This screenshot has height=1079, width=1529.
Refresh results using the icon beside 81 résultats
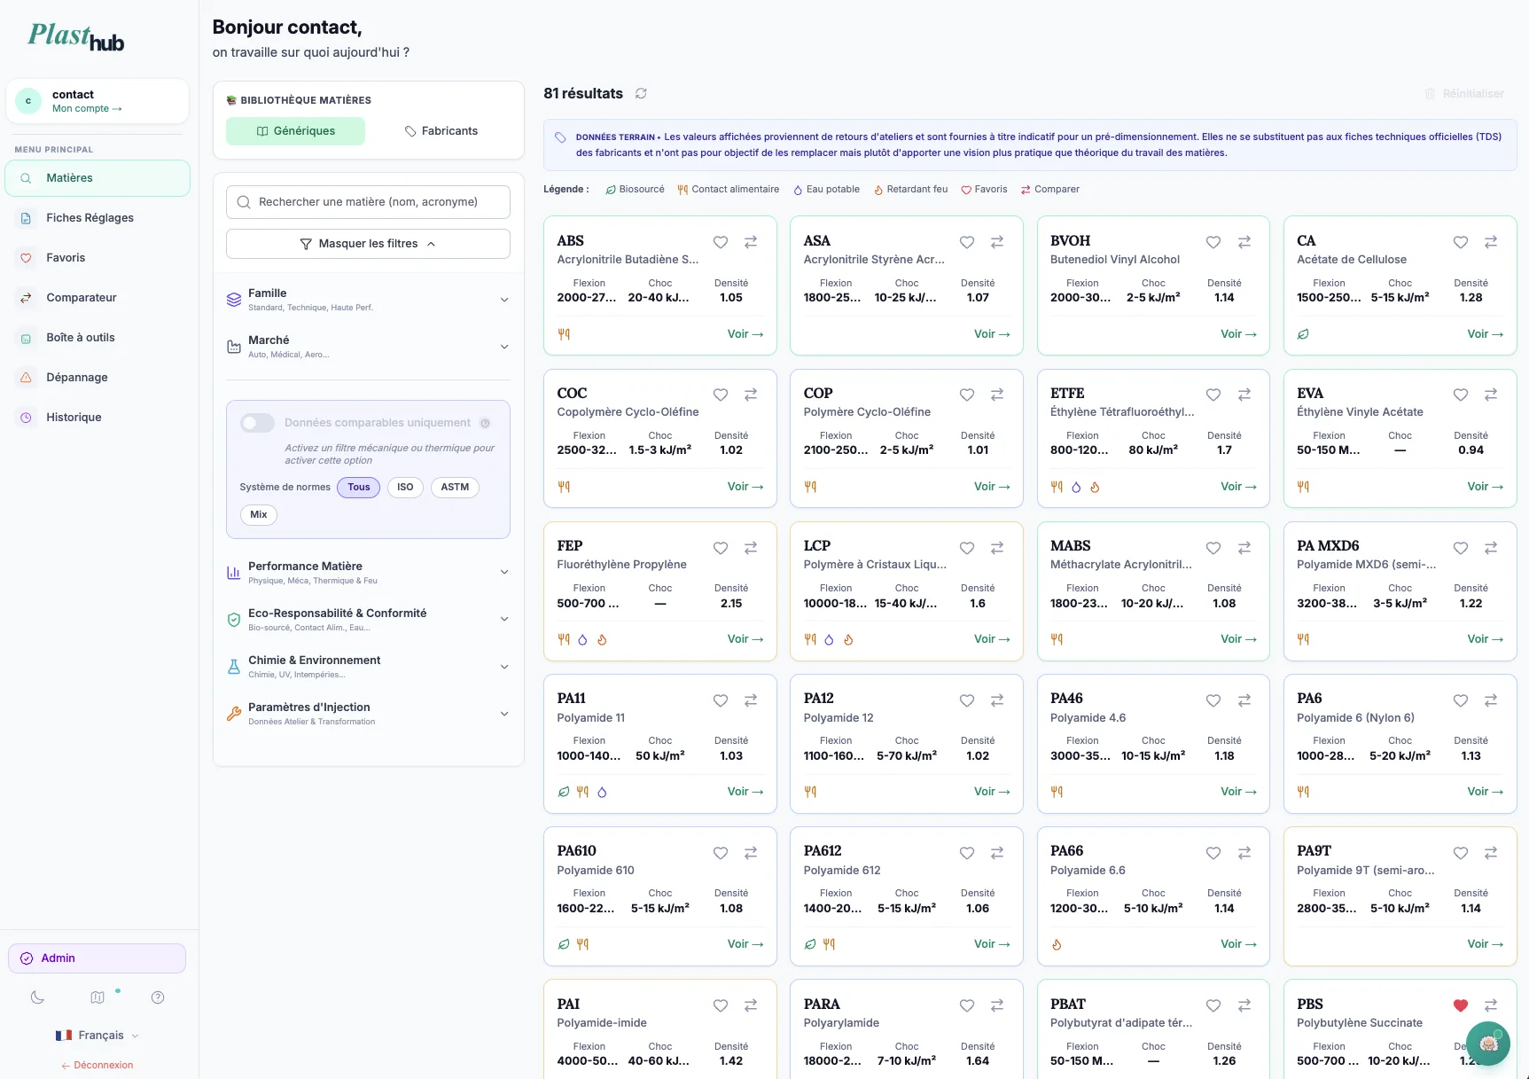[x=641, y=93]
